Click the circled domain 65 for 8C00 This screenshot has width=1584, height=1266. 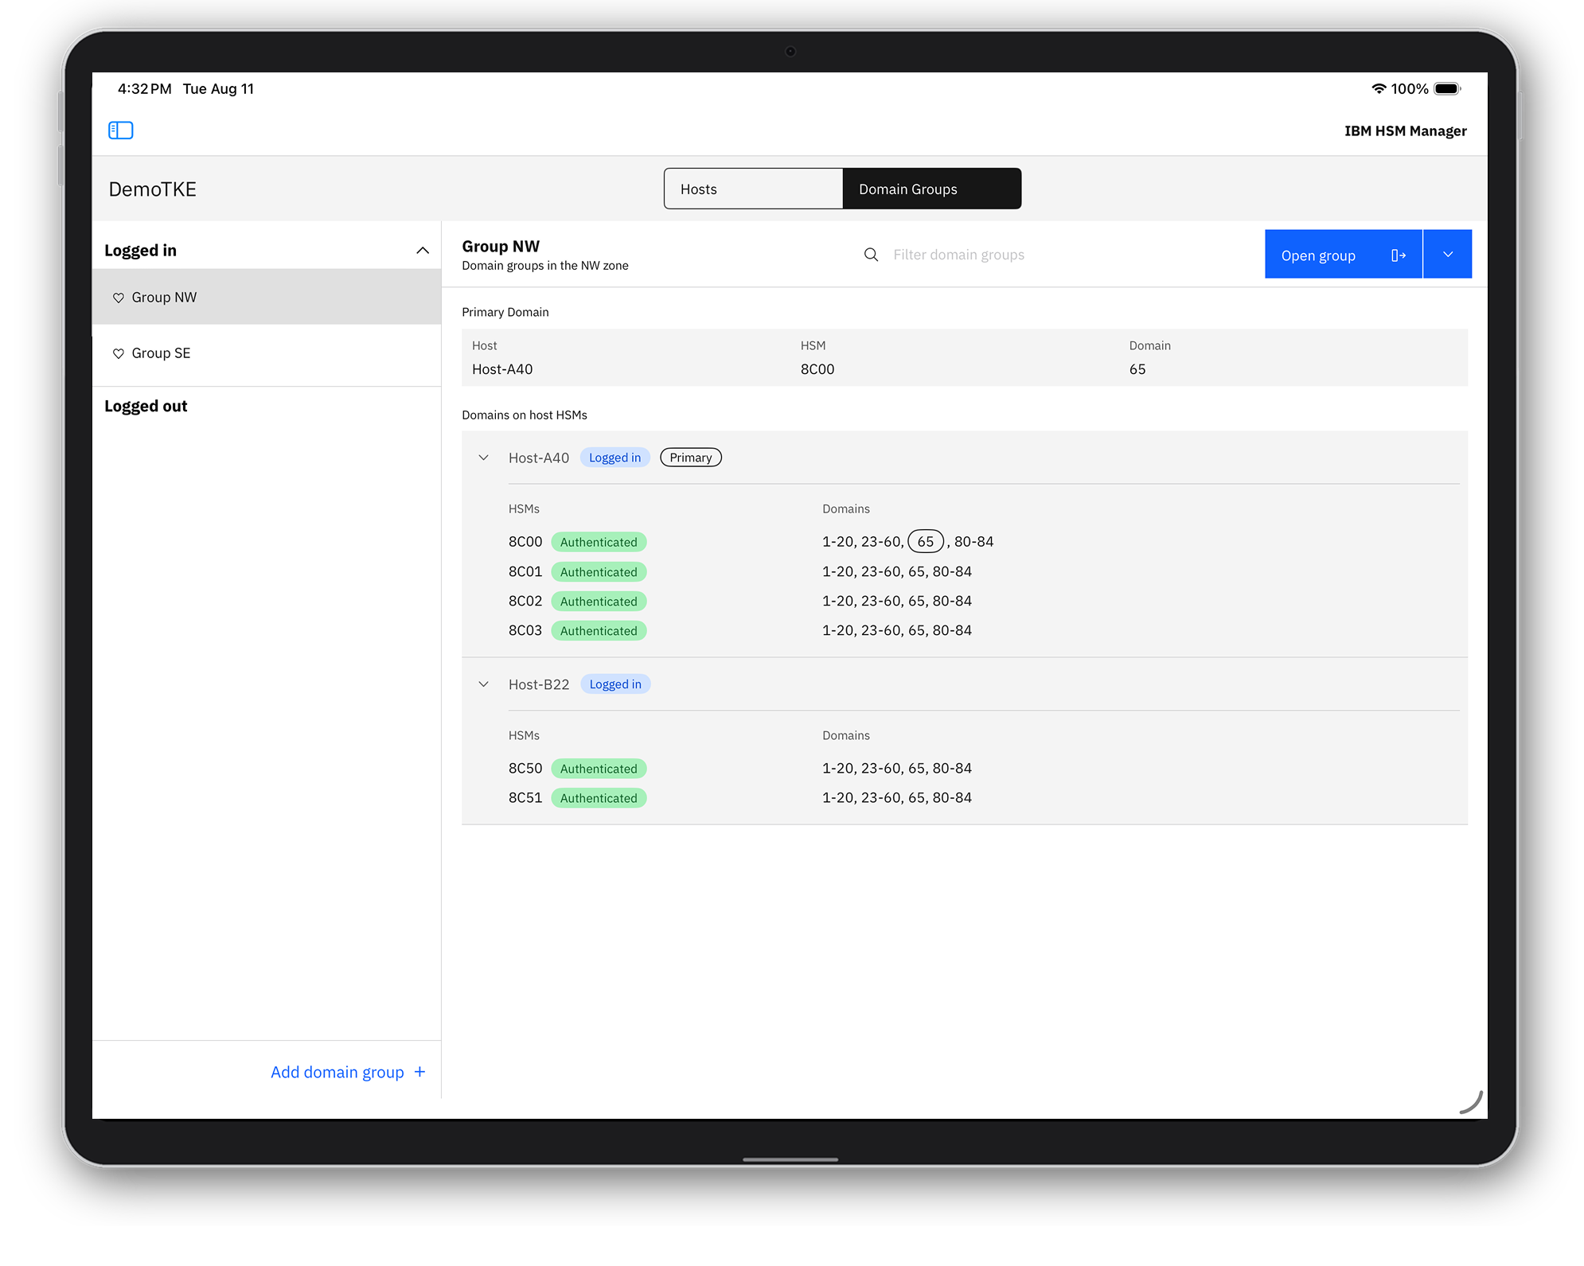click(926, 541)
